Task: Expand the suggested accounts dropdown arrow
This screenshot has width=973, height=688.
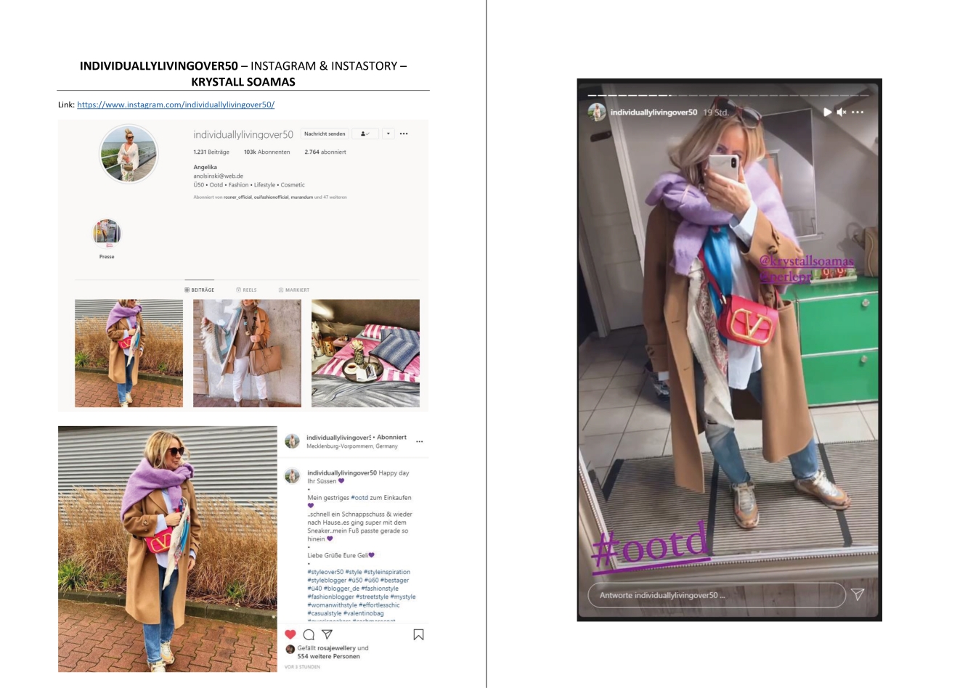Action: click(388, 134)
